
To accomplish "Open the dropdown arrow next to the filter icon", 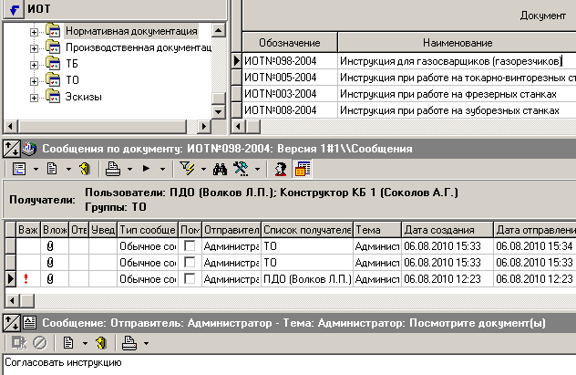I will pyautogui.click(x=203, y=169).
